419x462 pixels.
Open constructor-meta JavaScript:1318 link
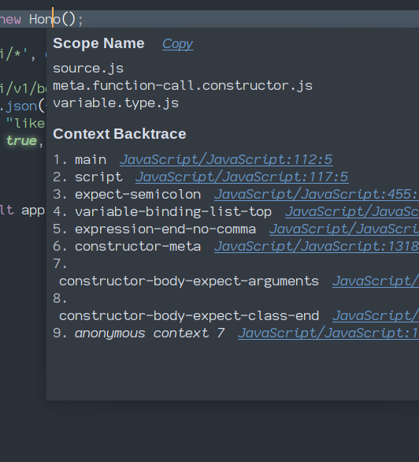click(317, 247)
